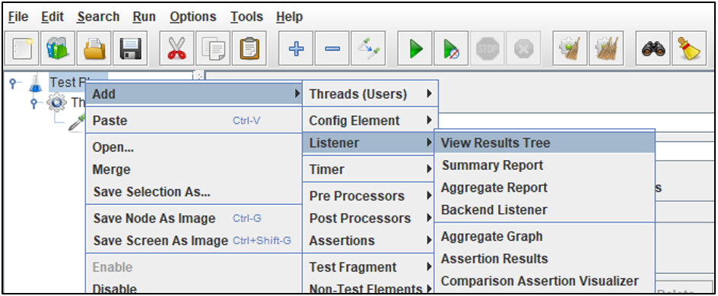Click the Open folder icon
This screenshot has height=296, width=718.
[x=94, y=49]
